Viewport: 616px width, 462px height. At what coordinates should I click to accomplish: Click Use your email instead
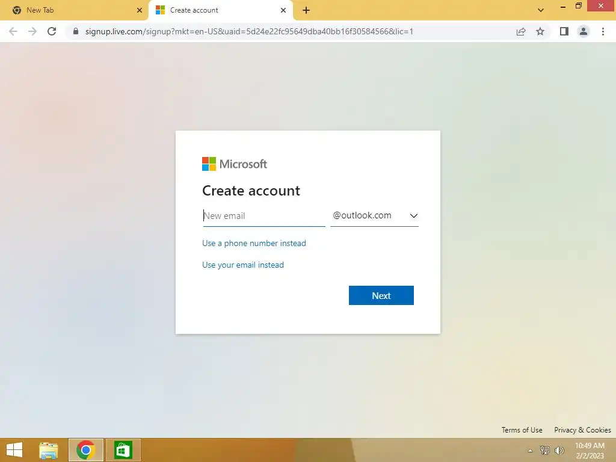(243, 265)
